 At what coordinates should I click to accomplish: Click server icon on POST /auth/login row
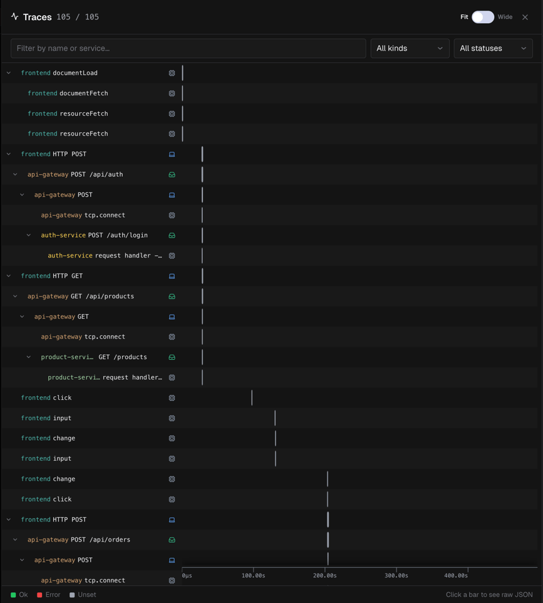172,235
